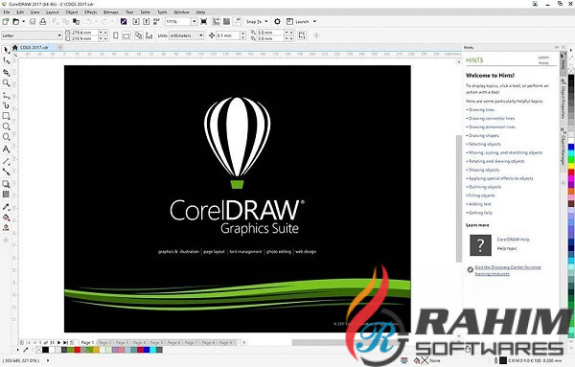Viewport: 575px width, 367px height.
Task: Click the Full-screen preview icon
Action: click(204, 22)
